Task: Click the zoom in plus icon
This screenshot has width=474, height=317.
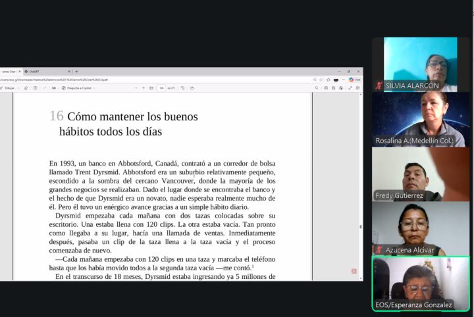Action: click(144, 87)
